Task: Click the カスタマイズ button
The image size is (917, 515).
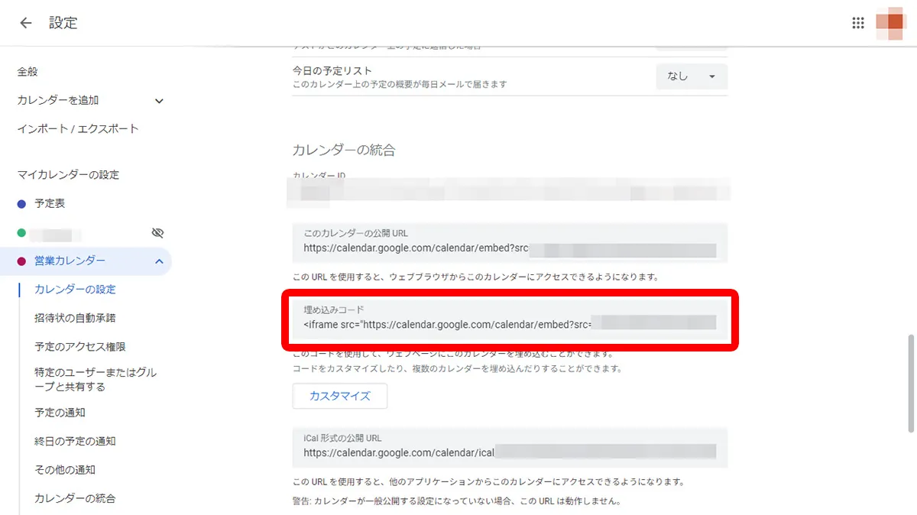Action: point(339,396)
